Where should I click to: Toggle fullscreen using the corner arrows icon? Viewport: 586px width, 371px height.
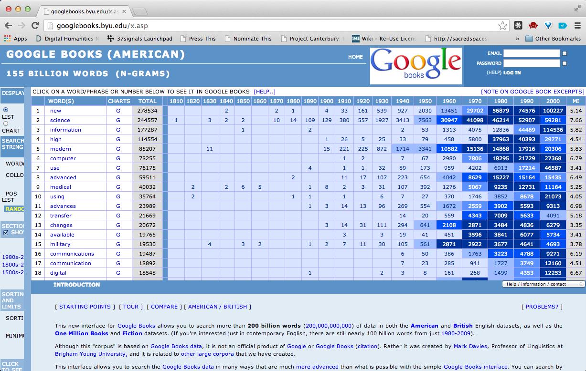pyautogui.click(x=577, y=7)
